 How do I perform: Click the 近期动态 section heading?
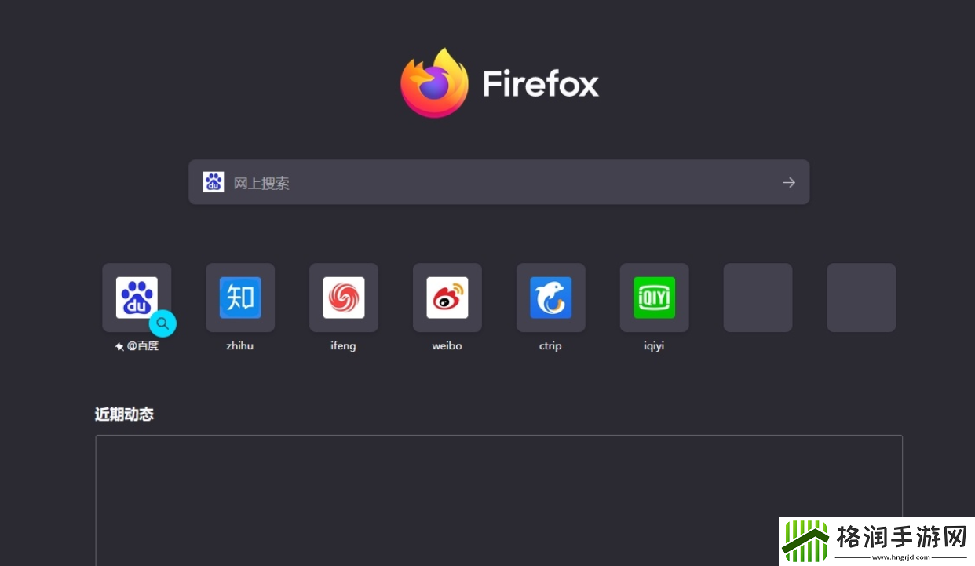pyautogui.click(x=124, y=414)
